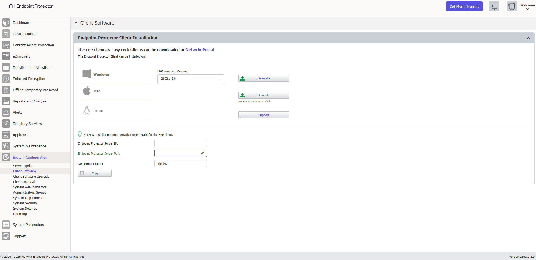This screenshot has width=536, height=260.
Task: Select Client Uninstall submenu item
Action: [x=24, y=182]
